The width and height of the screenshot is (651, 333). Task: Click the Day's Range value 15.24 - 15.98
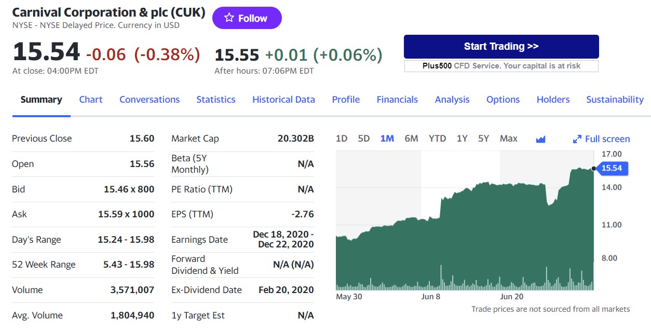[126, 240]
